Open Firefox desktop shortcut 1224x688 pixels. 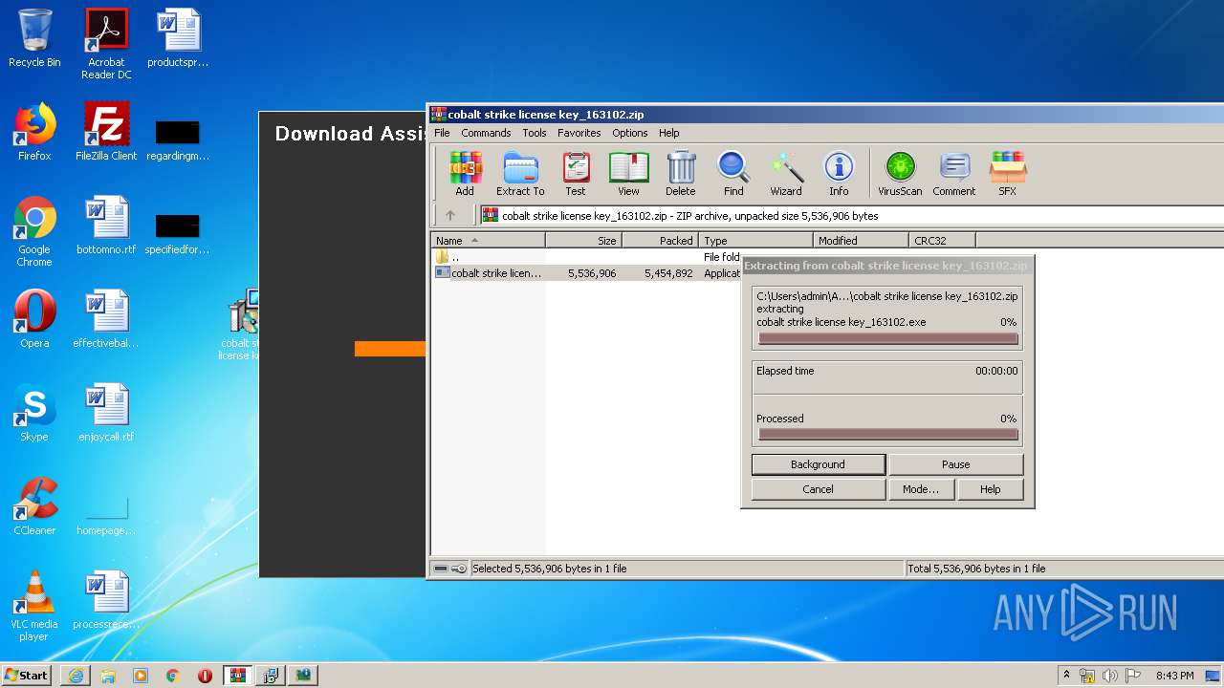click(x=34, y=132)
